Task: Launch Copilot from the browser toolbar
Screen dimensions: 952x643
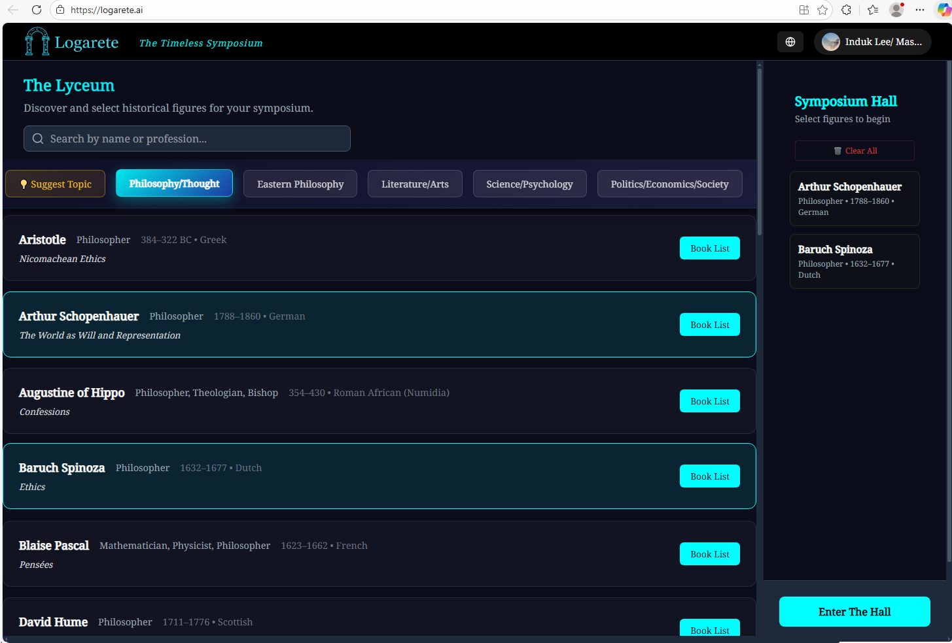Action: pos(944,10)
